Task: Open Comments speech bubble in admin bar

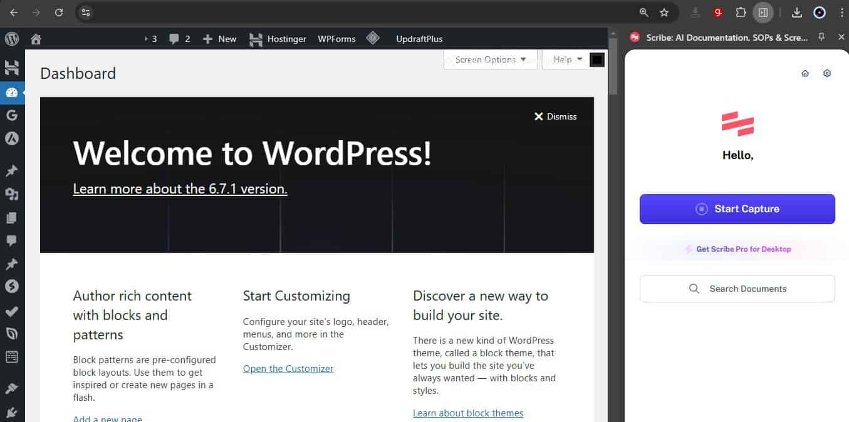Action: coord(179,39)
